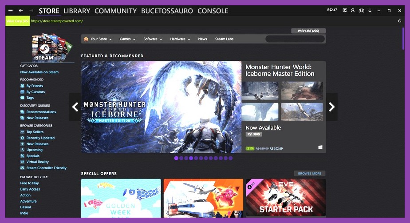Browse the Action genre
This screenshot has height=223, width=410.
25,195
